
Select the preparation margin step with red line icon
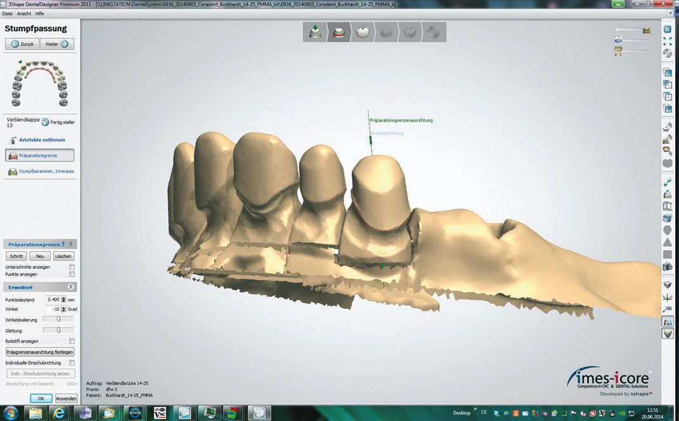tap(339, 32)
